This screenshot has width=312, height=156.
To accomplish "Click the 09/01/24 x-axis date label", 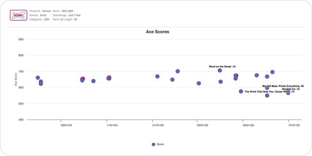I will click(66, 125).
